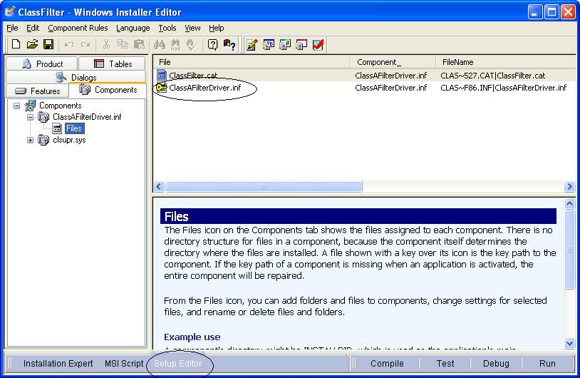This screenshot has width=580, height=378.
Task: Sort by the FileName column header
Action: pyautogui.click(x=505, y=62)
